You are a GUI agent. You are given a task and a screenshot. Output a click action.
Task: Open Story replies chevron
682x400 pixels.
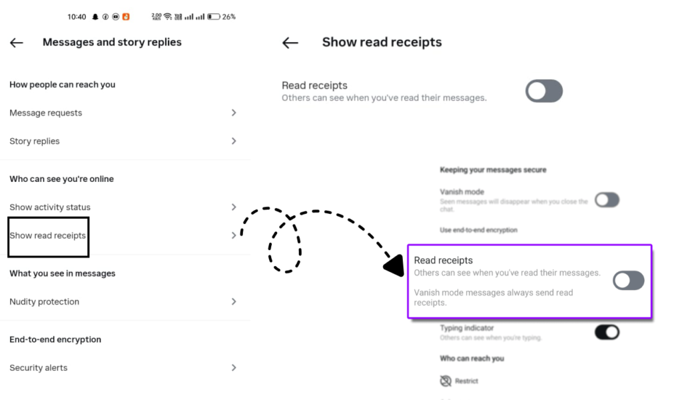pos(234,141)
